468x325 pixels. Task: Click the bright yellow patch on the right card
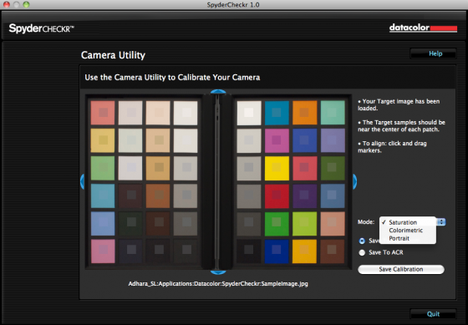point(277,168)
